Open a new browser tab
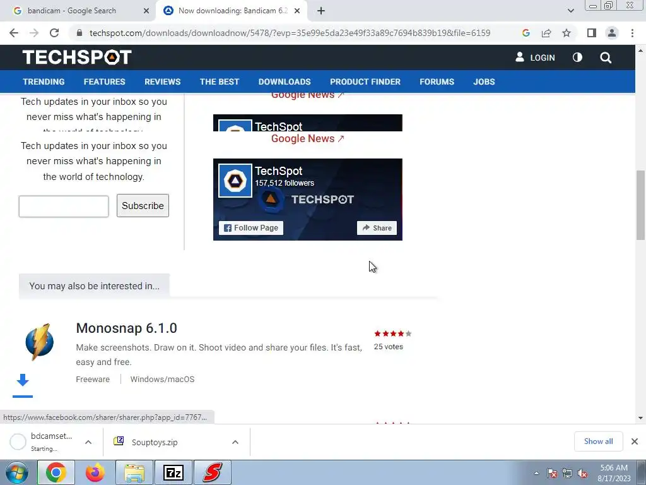The width and height of the screenshot is (646, 485). pos(321,11)
